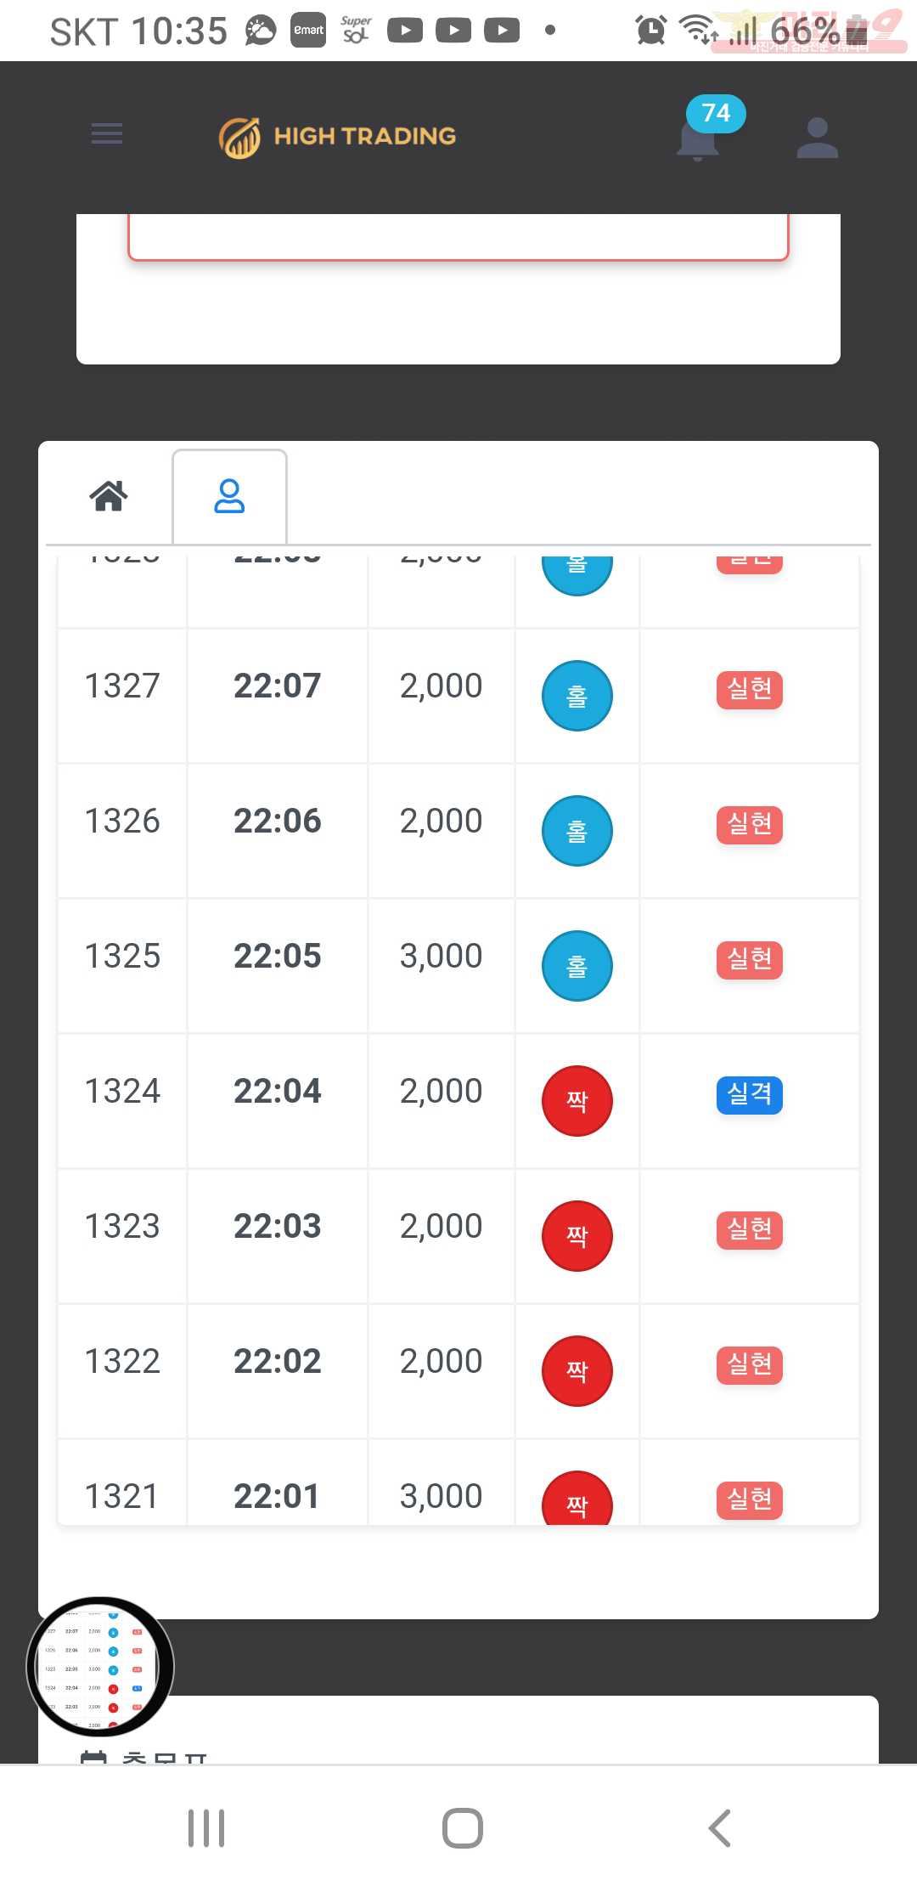Screen dimensions: 917x1886
Task: Tap the blue 홀 badge in row 1327
Action: [x=577, y=696]
